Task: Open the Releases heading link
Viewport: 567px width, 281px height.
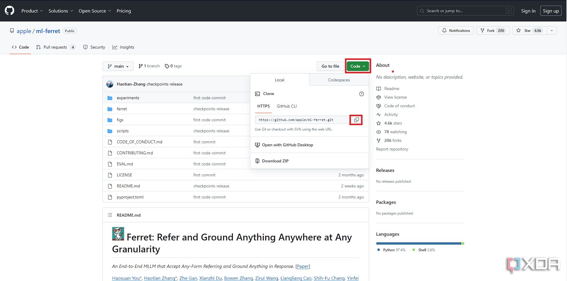Action: (x=385, y=170)
